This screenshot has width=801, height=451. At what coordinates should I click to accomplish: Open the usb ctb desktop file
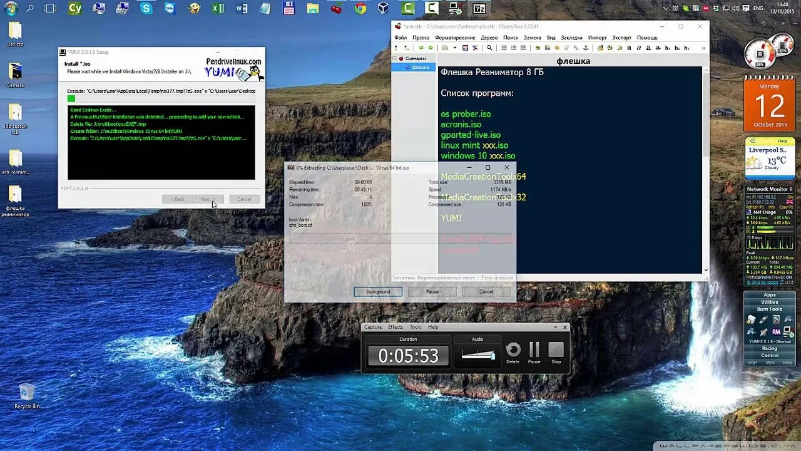pos(15,34)
